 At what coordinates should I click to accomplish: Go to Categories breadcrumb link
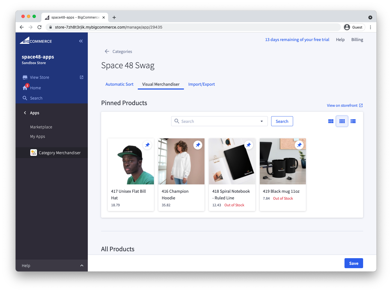122,52
